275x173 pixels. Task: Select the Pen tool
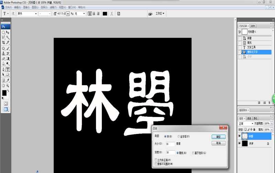pos(3,70)
